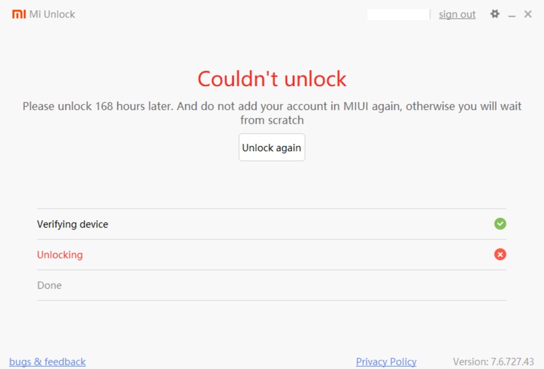
Task: Click the orange Mi logo icon
Action: pos(19,14)
